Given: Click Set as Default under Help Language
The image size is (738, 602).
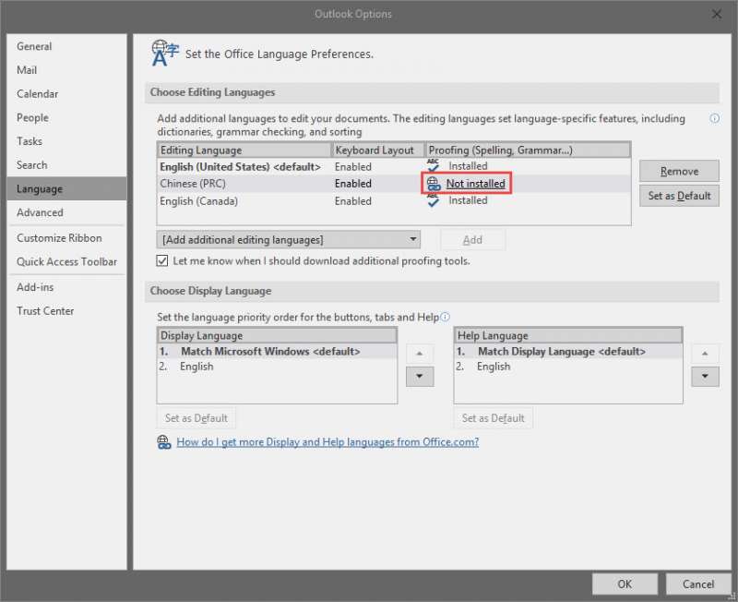Looking at the screenshot, I should coord(493,418).
